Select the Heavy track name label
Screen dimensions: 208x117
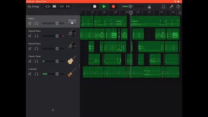[x=31, y=19]
